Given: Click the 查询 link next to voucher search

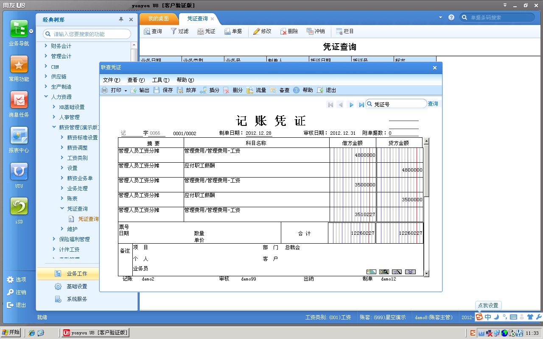Looking at the screenshot, I should (433, 104).
